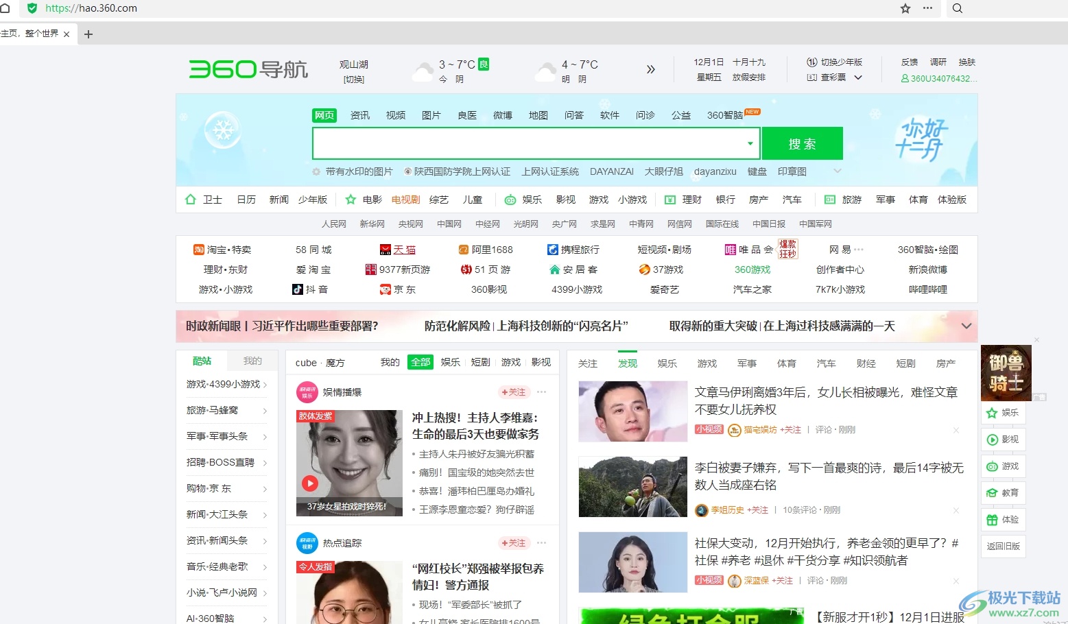The width and height of the screenshot is (1068, 624).
Task: Expand the hot search keywords chevron
Action: (838, 171)
